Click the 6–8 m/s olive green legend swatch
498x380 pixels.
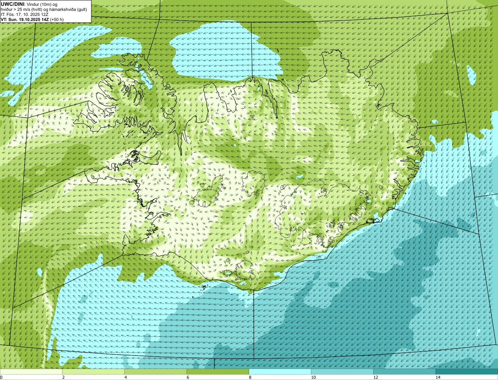click(218, 371)
